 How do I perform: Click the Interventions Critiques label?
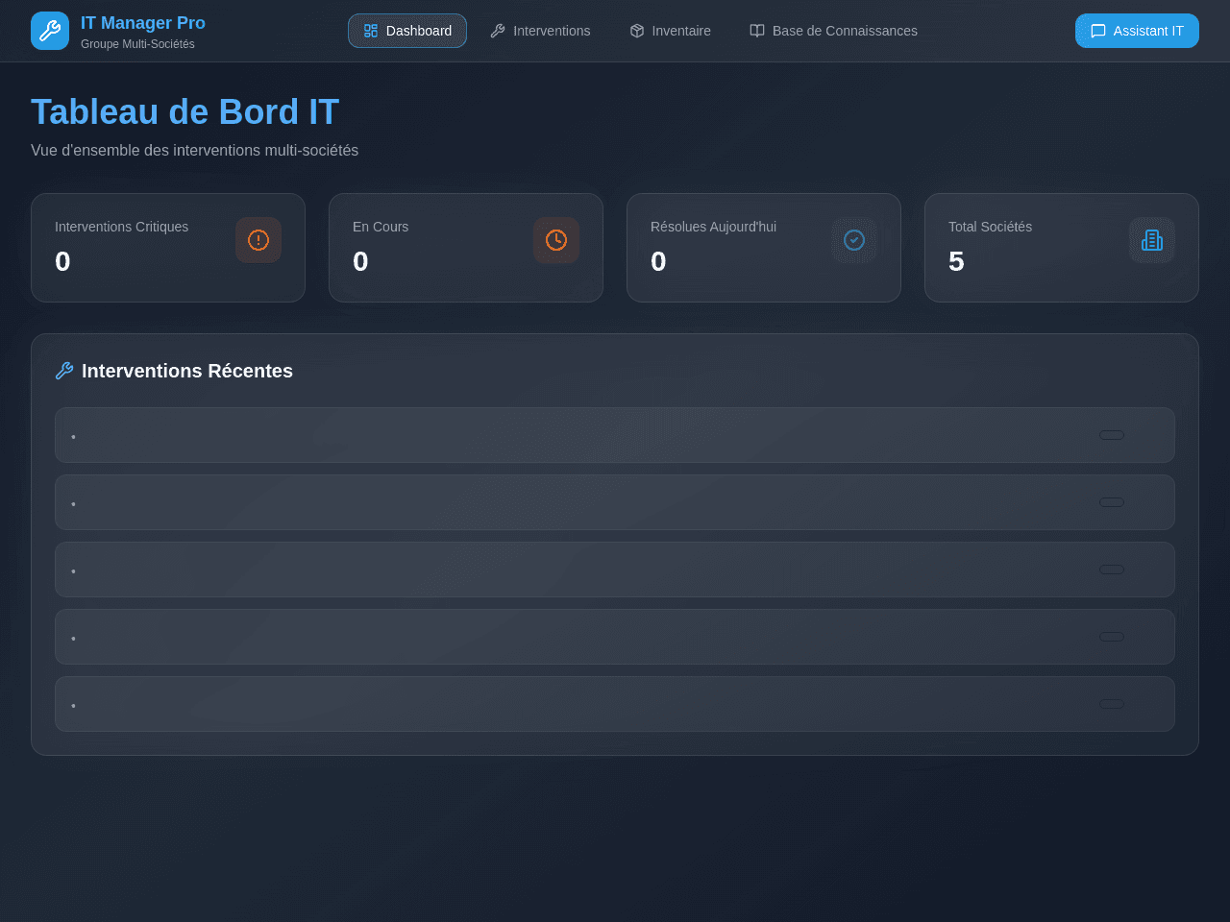point(122,227)
